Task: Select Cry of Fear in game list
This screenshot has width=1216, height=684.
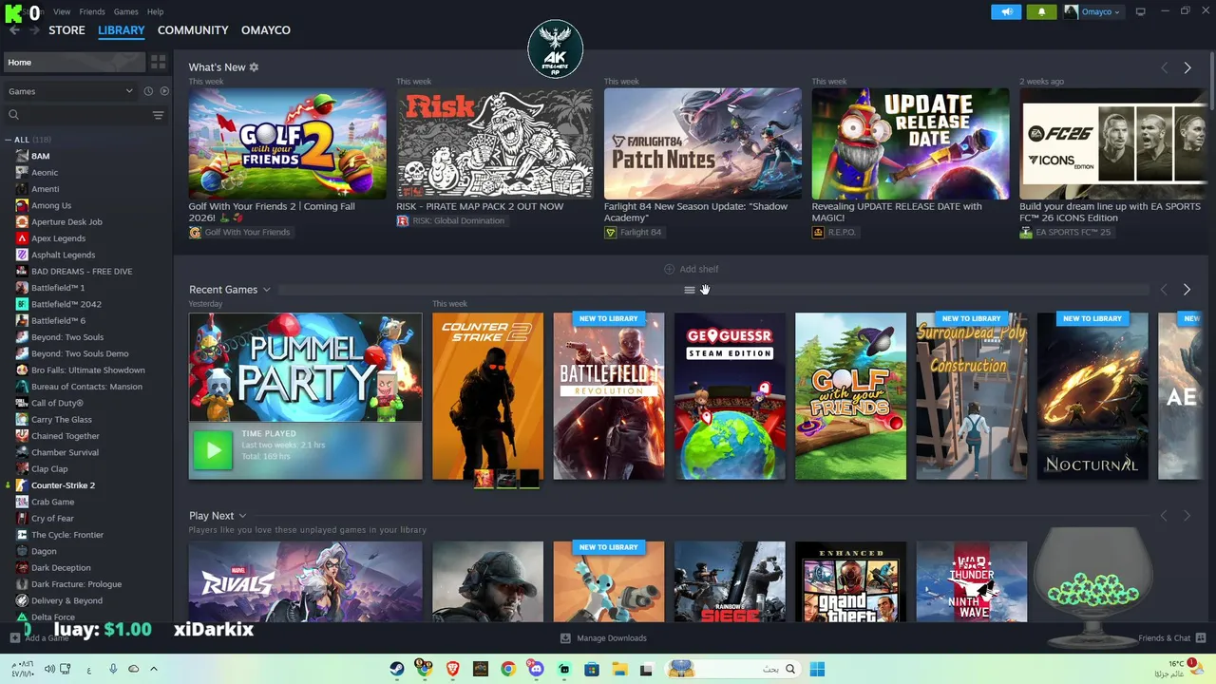Action: point(52,519)
